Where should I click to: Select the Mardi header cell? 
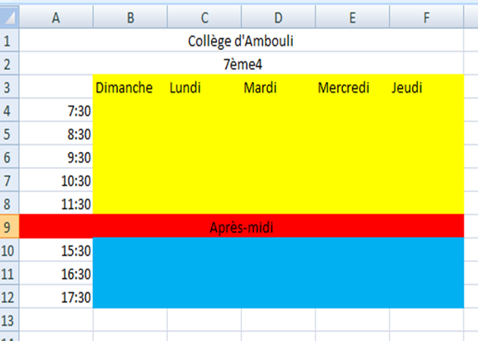[x=278, y=87]
